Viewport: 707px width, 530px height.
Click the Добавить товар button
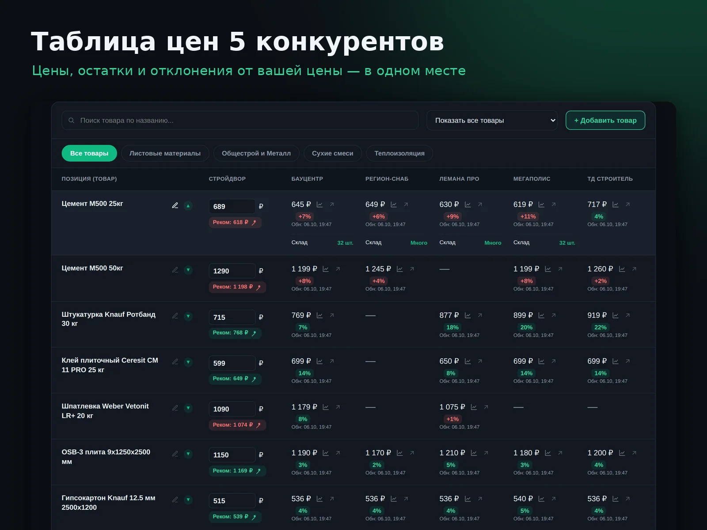(605, 120)
